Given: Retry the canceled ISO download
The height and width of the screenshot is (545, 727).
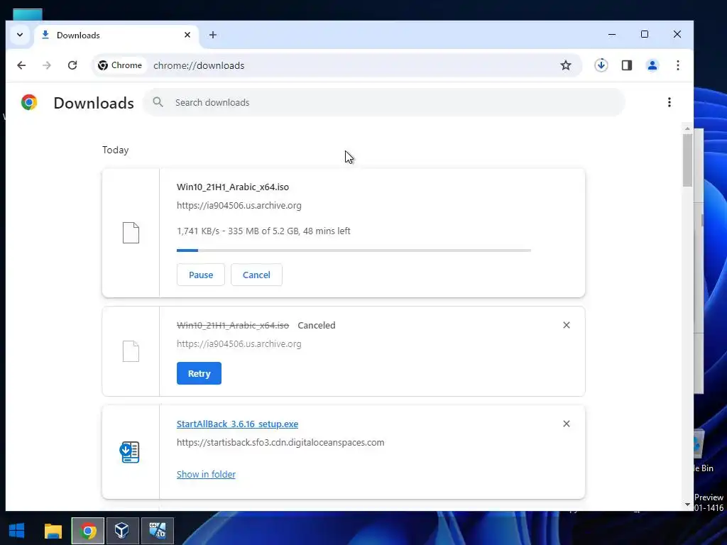Looking at the screenshot, I should [199, 373].
